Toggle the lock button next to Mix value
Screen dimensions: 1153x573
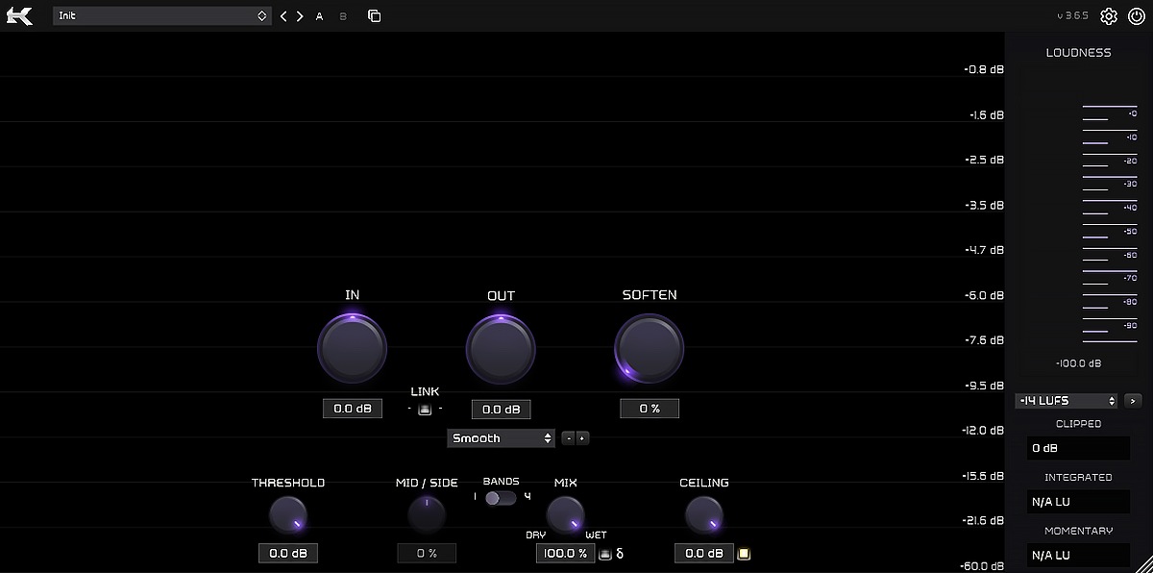pos(604,554)
